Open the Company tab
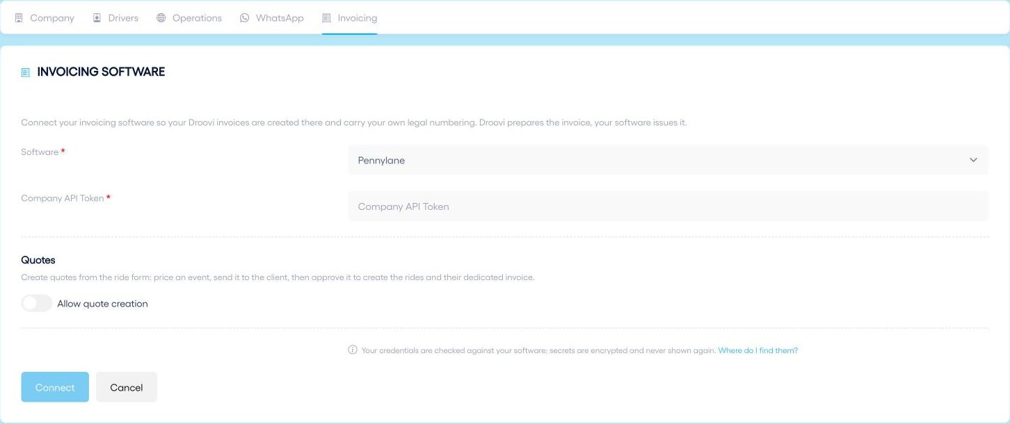This screenshot has width=1010, height=424. pos(45,18)
